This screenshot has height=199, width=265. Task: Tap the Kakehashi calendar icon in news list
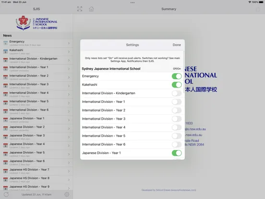pos(6,51)
